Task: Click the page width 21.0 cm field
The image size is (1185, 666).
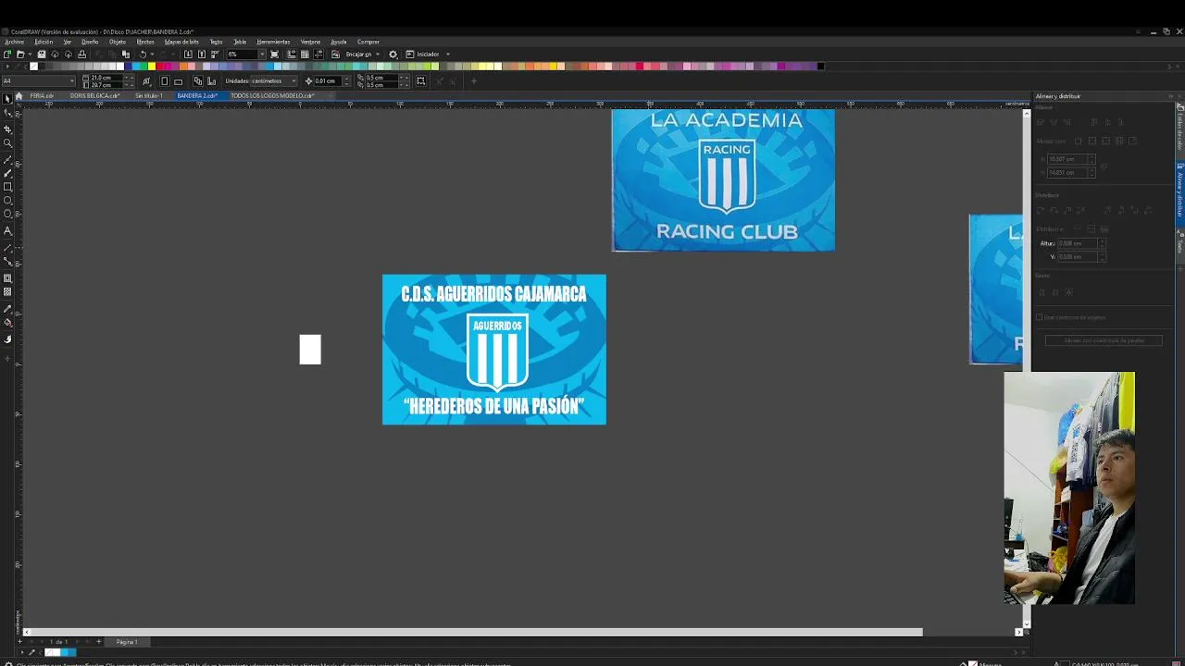Action: (x=106, y=78)
